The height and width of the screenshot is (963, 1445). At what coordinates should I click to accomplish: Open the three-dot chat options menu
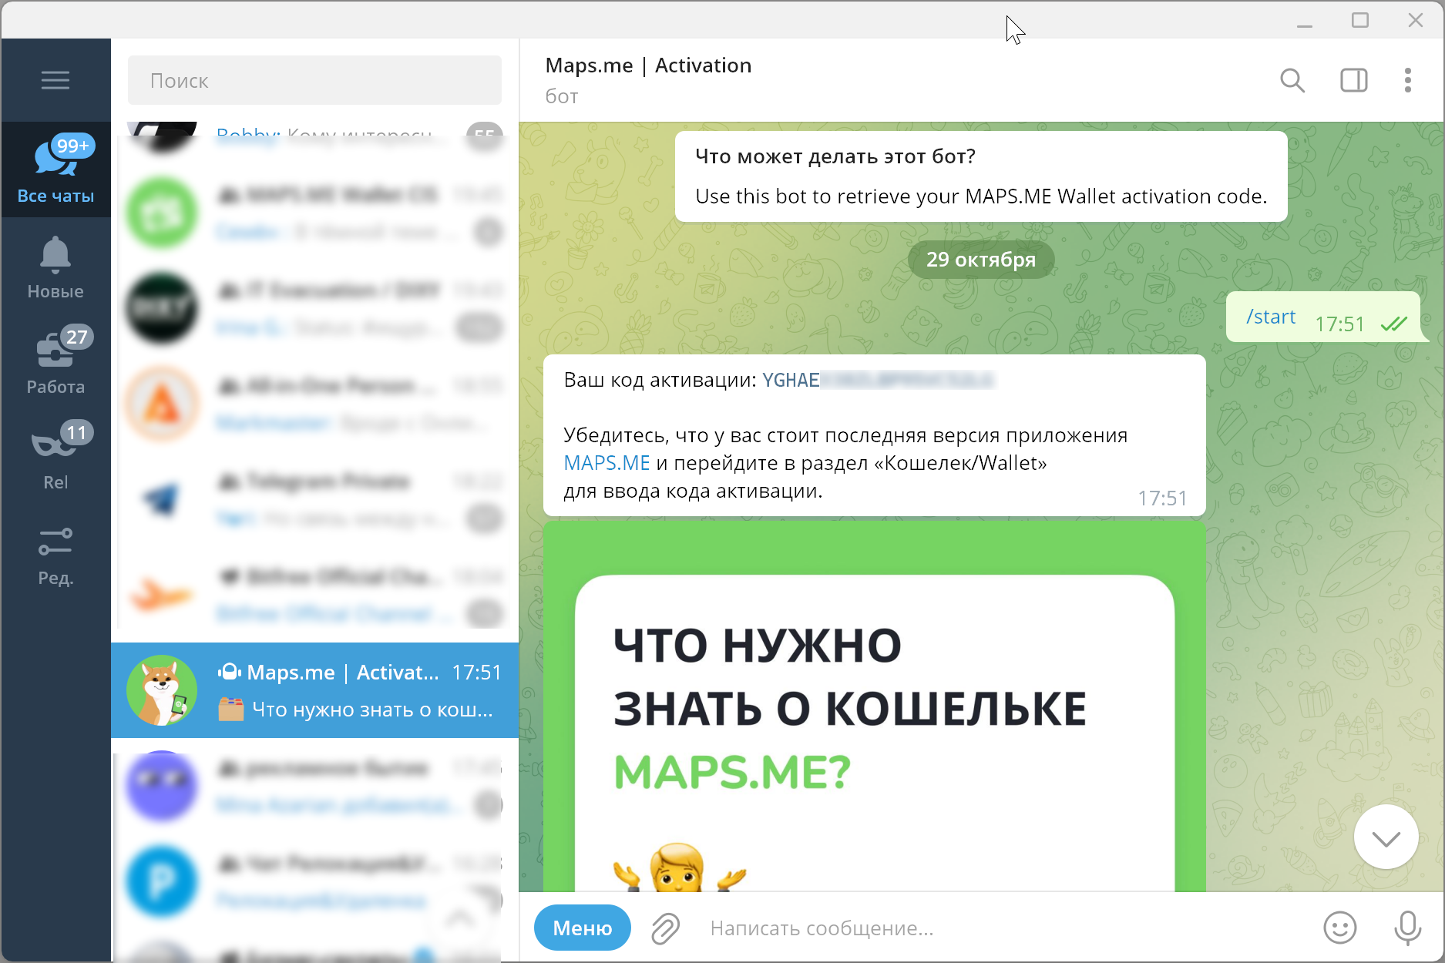point(1408,80)
